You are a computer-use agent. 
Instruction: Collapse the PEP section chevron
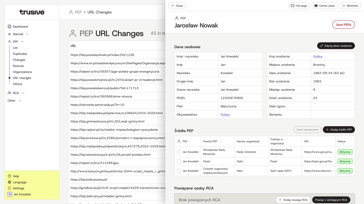(22, 42)
